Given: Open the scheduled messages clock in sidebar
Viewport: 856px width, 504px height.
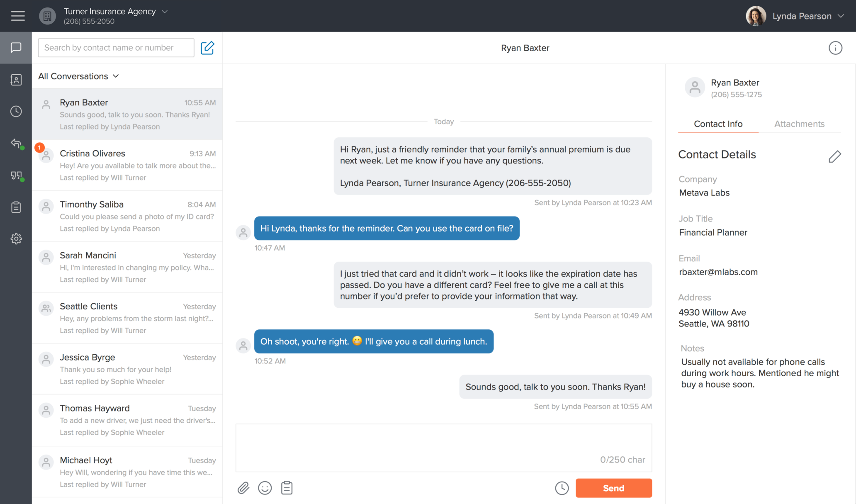Looking at the screenshot, I should click(x=16, y=111).
